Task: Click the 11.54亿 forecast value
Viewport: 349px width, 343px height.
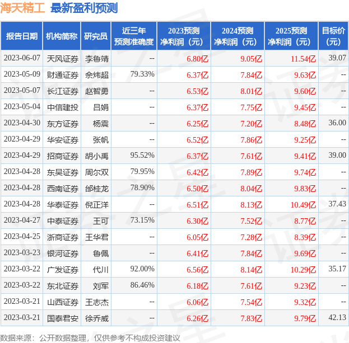Action: 304,59
